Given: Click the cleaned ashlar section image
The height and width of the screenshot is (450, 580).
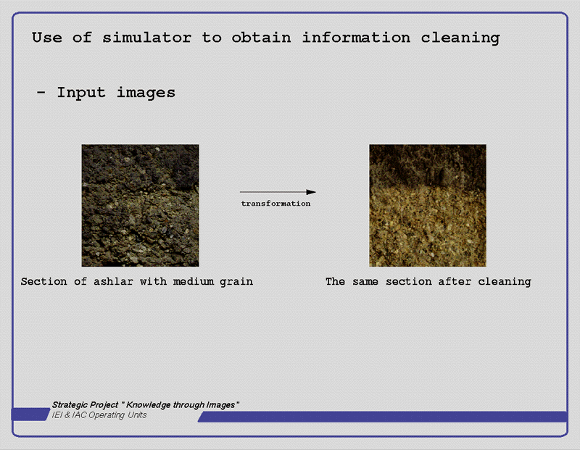Looking at the screenshot, I should [428, 205].
